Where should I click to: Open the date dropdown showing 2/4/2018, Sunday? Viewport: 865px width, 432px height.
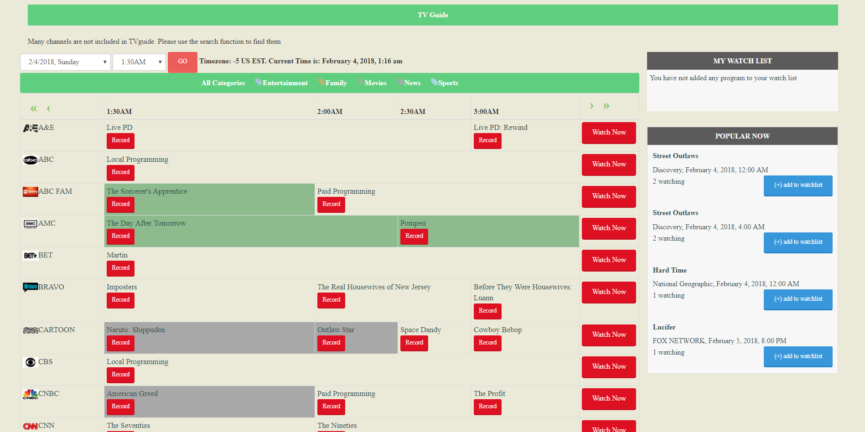click(65, 62)
